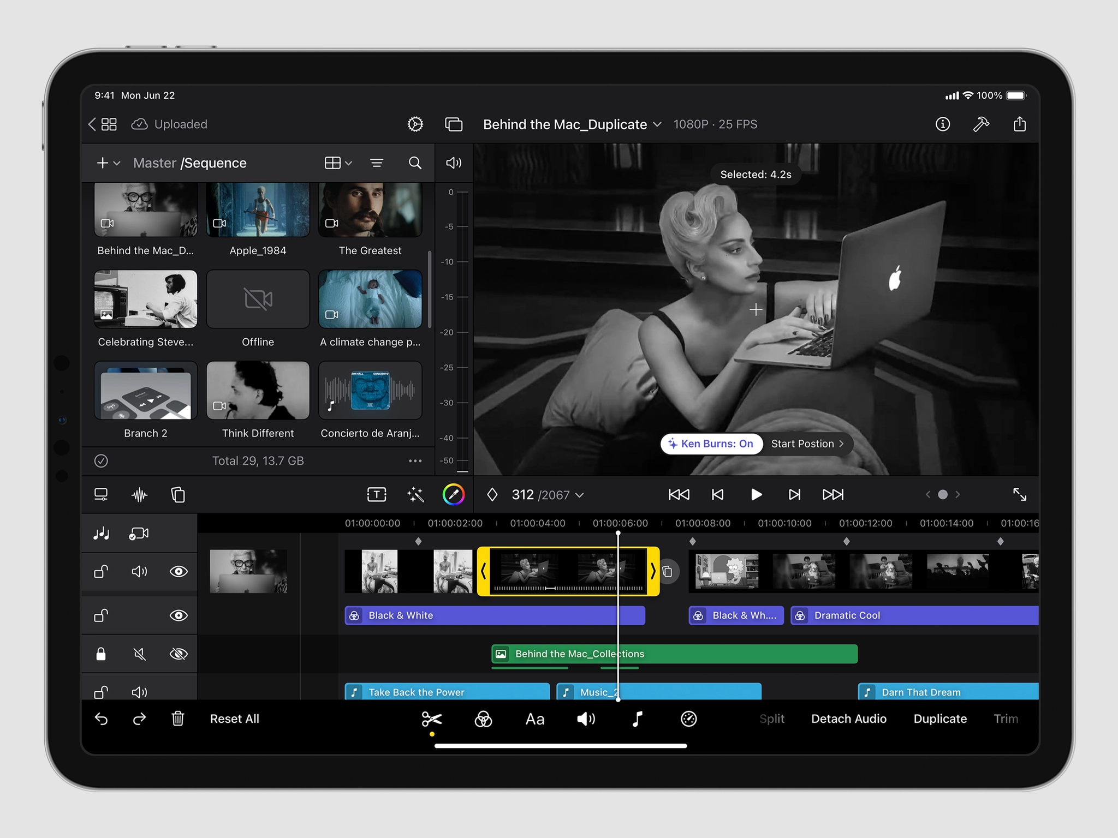Open the Aa text tab
Viewport: 1118px width, 838px height.
(534, 719)
